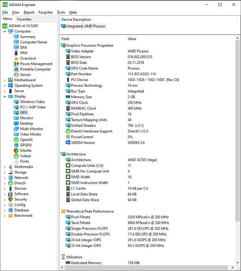Click the Database icon in the tree

11,210
